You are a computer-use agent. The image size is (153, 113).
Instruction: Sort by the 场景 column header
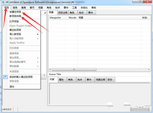point(109,18)
